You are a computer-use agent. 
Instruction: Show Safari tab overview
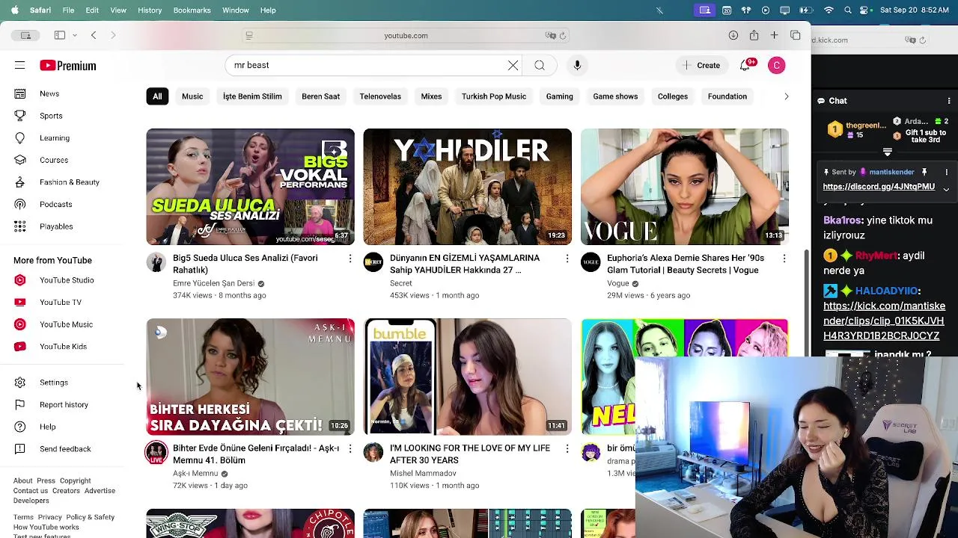[x=795, y=35]
